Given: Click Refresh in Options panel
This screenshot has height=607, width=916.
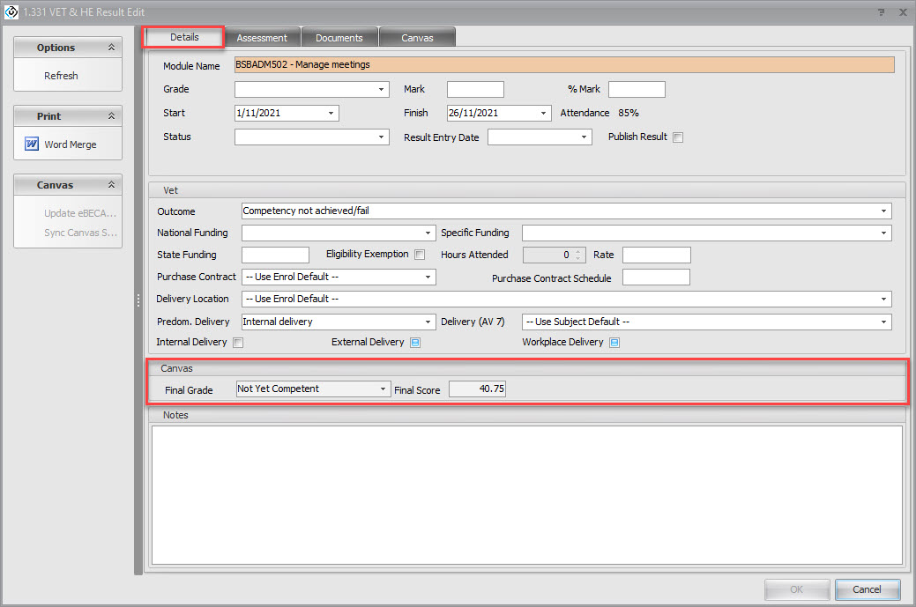Looking at the screenshot, I should [61, 76].
